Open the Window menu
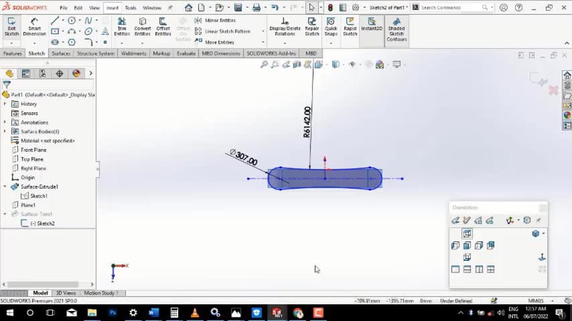Image resolution: width=572 pixels, height=321 pixels. coord(152,7)
